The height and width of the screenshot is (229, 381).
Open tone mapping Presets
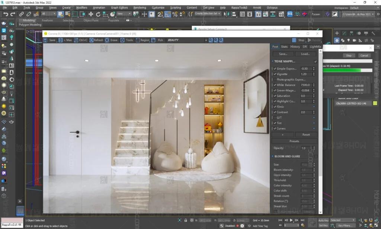[x=294, y=141]
